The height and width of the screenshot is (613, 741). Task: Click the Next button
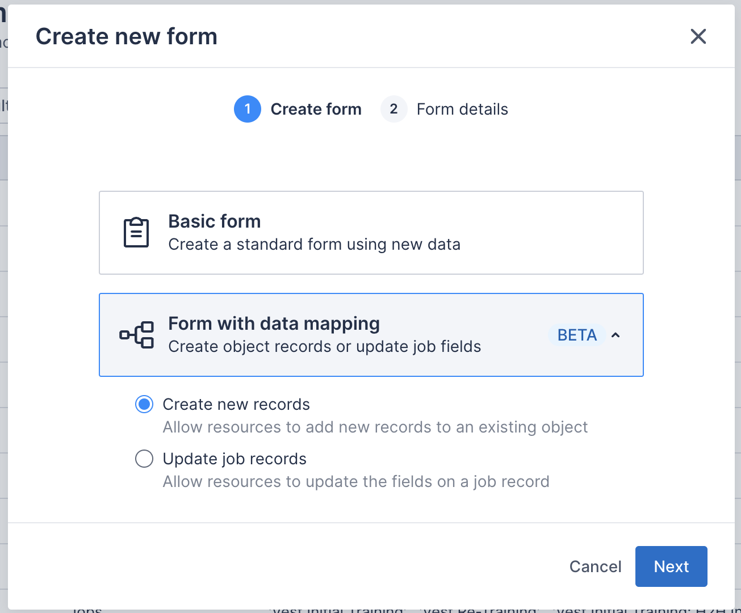671,566
